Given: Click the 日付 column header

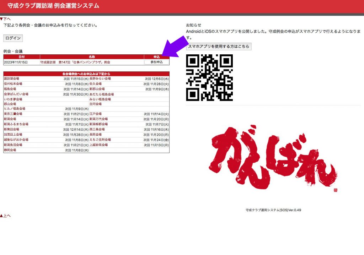Looking at the screenshot, I should point(22,57).
